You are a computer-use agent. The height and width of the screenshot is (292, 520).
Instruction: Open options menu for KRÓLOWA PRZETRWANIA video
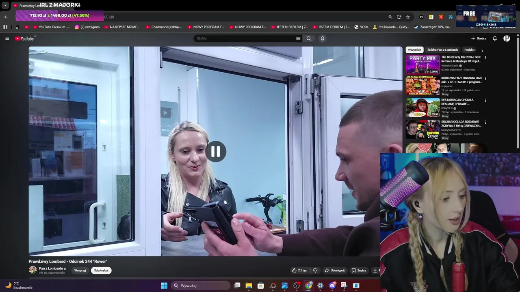[485, 78]
